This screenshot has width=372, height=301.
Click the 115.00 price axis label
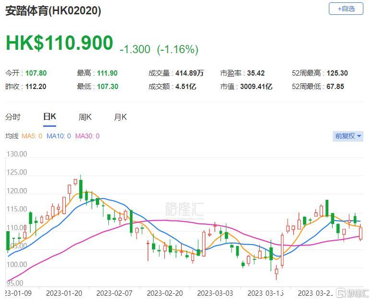click(x=17, y=209)
